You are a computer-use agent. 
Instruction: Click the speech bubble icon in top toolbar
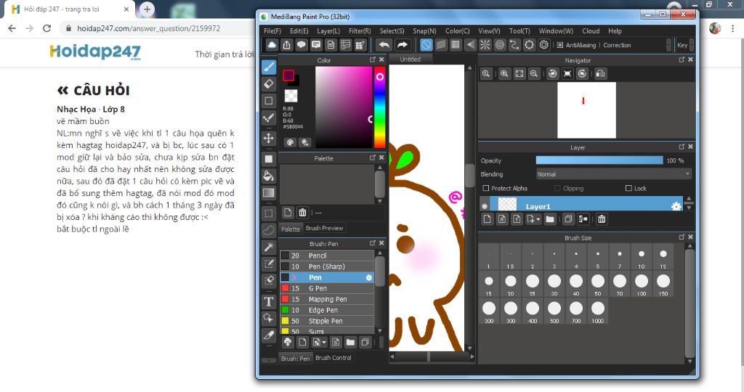point(302,45)
